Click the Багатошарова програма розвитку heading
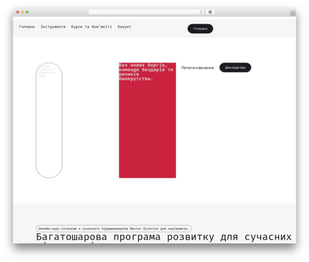The height and width of the screenshot is (262, 309). pos(164,237)
